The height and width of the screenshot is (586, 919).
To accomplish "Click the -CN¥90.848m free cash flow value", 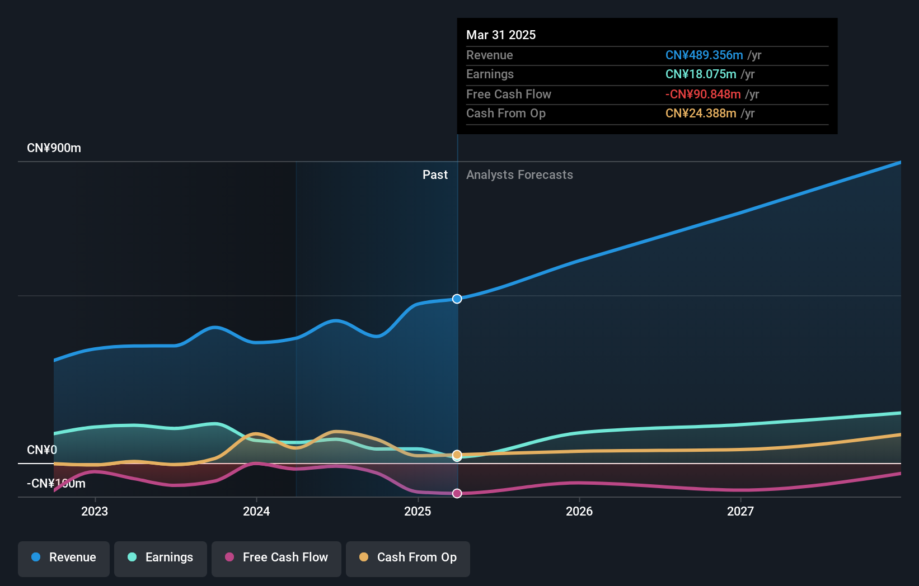I will click(703, 94).
